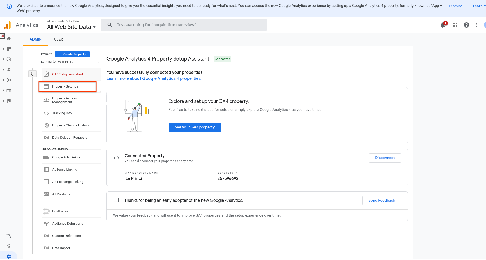Open Ad Exchange Linking menu item
The width and height of the screenshot is (486, 260).
tap(71, 182)
